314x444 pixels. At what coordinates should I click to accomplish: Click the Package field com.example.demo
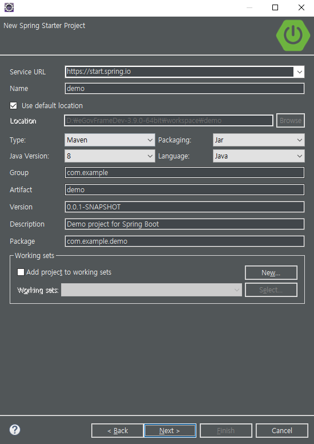point(184,241)
